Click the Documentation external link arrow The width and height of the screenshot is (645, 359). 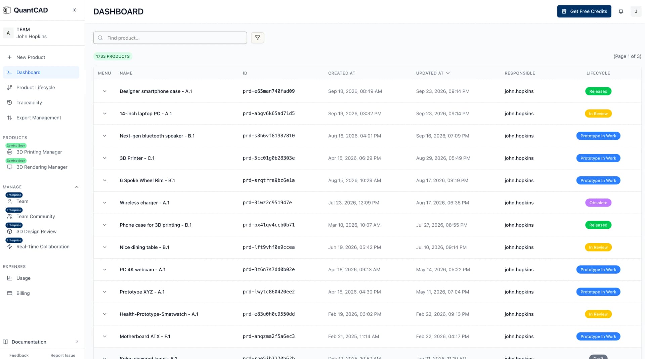tap(77, 342)
